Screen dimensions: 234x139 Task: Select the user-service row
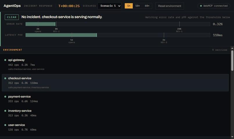coord(115,127)
